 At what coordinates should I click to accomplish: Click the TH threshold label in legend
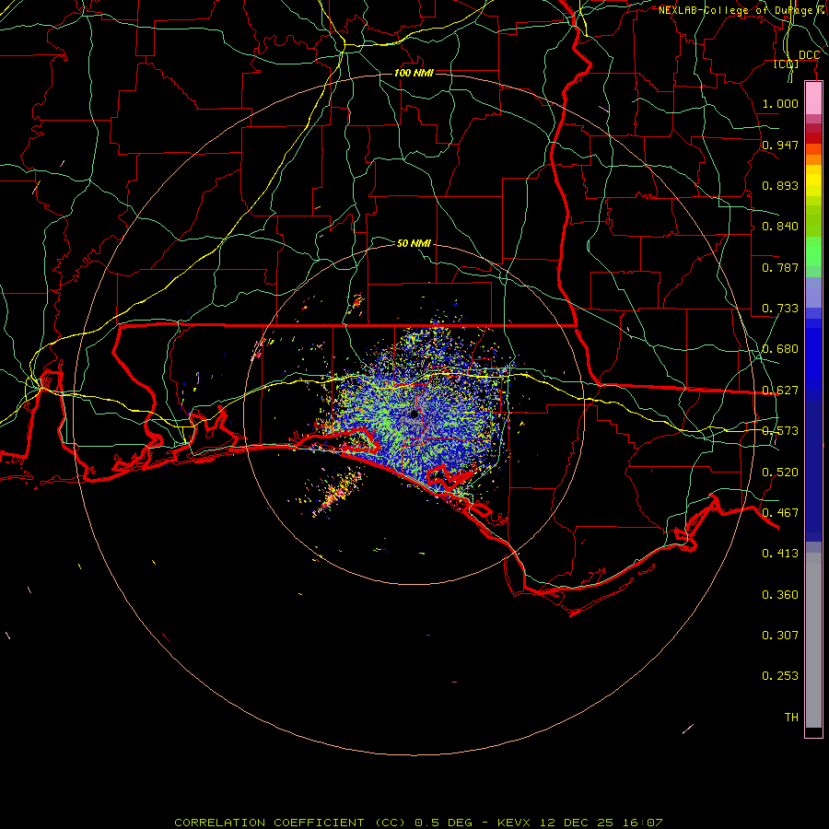791,718
